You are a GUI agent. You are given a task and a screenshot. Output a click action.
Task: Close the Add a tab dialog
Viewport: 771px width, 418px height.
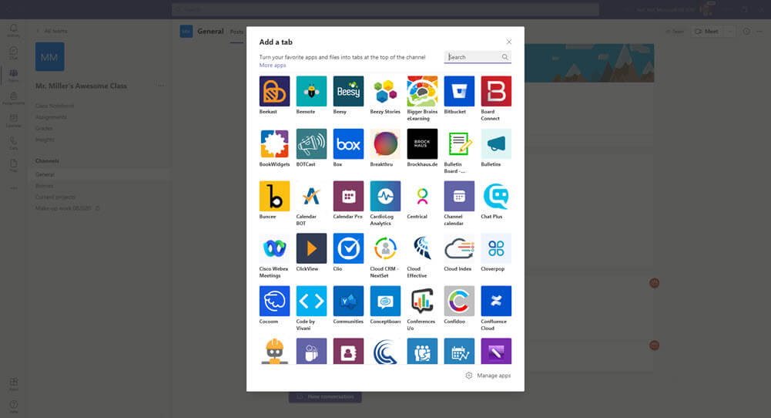point(509,42)
